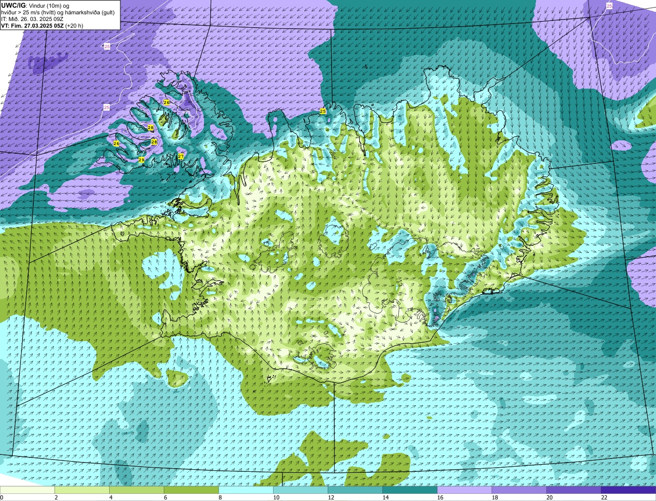
Task: Click the legend scale label "14"
Action: click(385, 497)
